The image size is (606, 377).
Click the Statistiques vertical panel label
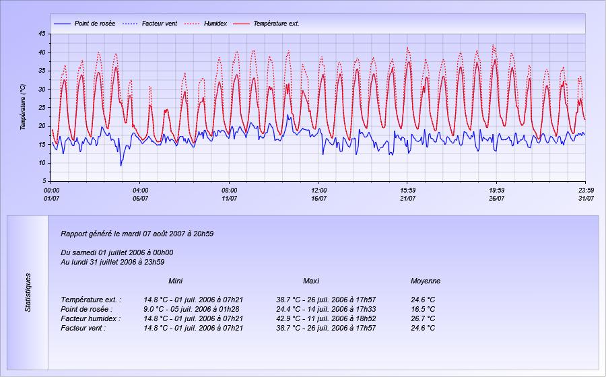[x=28, y=292]
